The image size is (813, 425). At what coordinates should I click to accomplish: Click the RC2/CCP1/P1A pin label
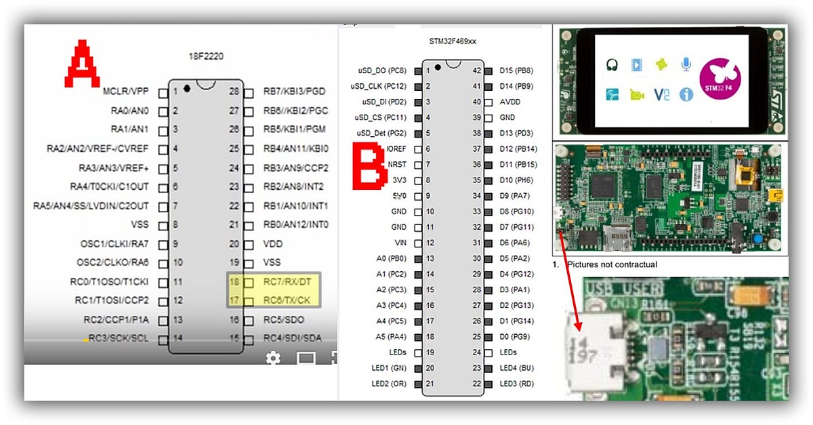point(117,319)
